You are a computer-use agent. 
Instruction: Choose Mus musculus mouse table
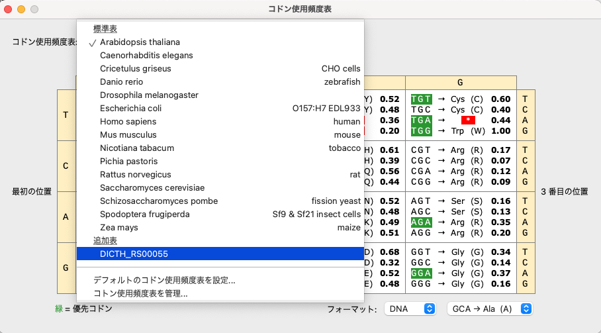[x=220, y=135]
